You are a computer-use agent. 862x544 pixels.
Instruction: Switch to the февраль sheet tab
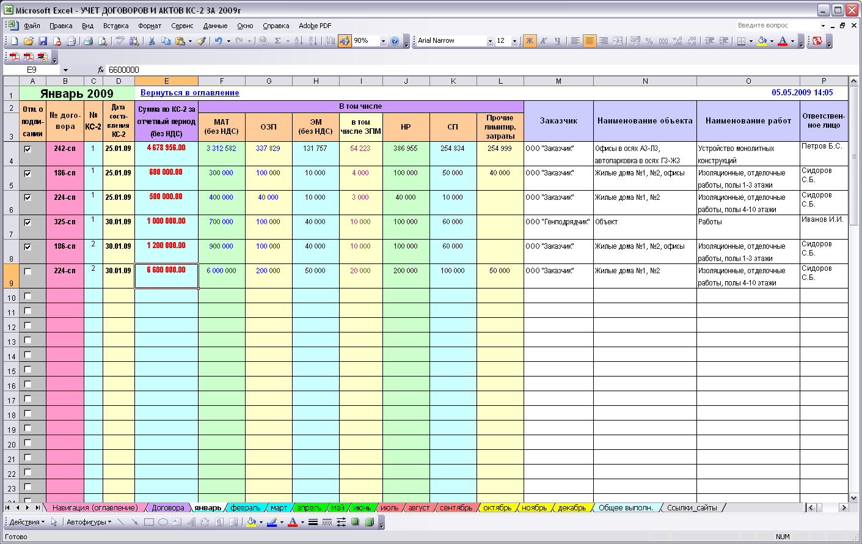(x=245, y=508)
